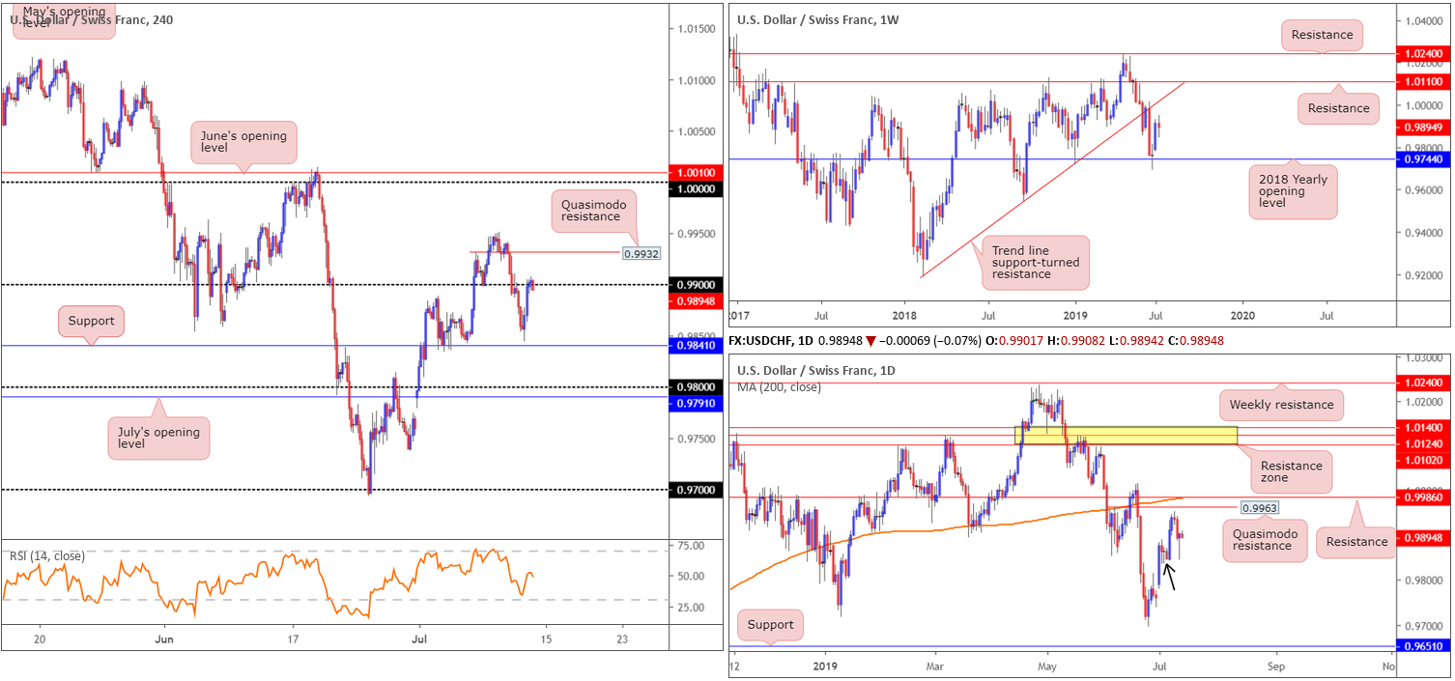Viewport: 1455px width, 681px height.
Task: Click the 'Sep' month on daily time axis
Action: pyautogui.click(x=1276, y=667)
